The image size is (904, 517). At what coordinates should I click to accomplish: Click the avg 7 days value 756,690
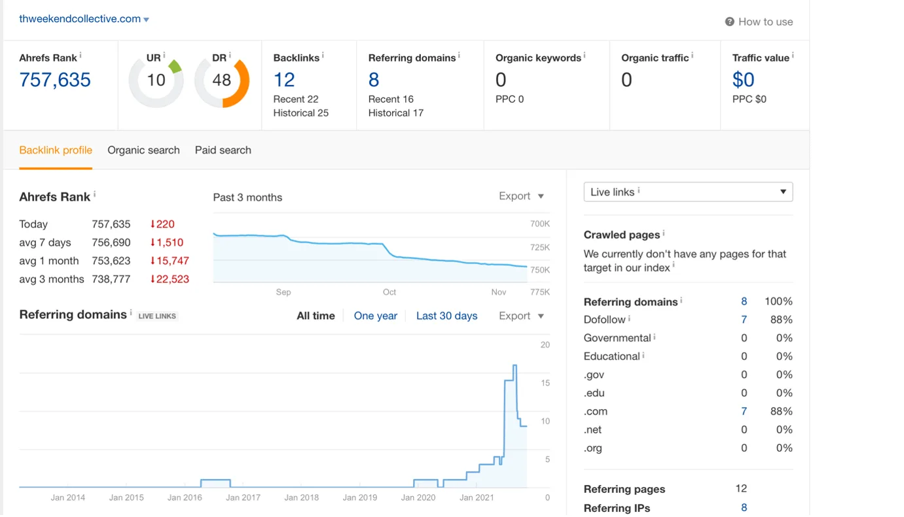tap(111, 242)
